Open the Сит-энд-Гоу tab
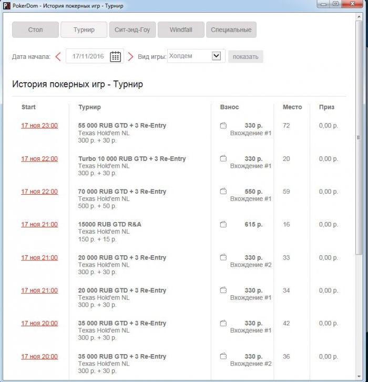 pos(132,29)
